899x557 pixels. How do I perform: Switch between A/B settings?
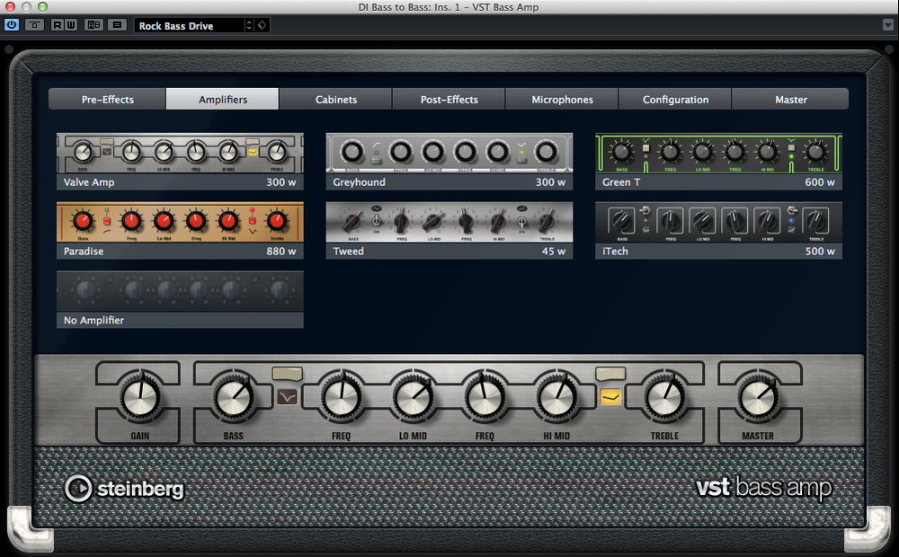[x=93, y=25]
